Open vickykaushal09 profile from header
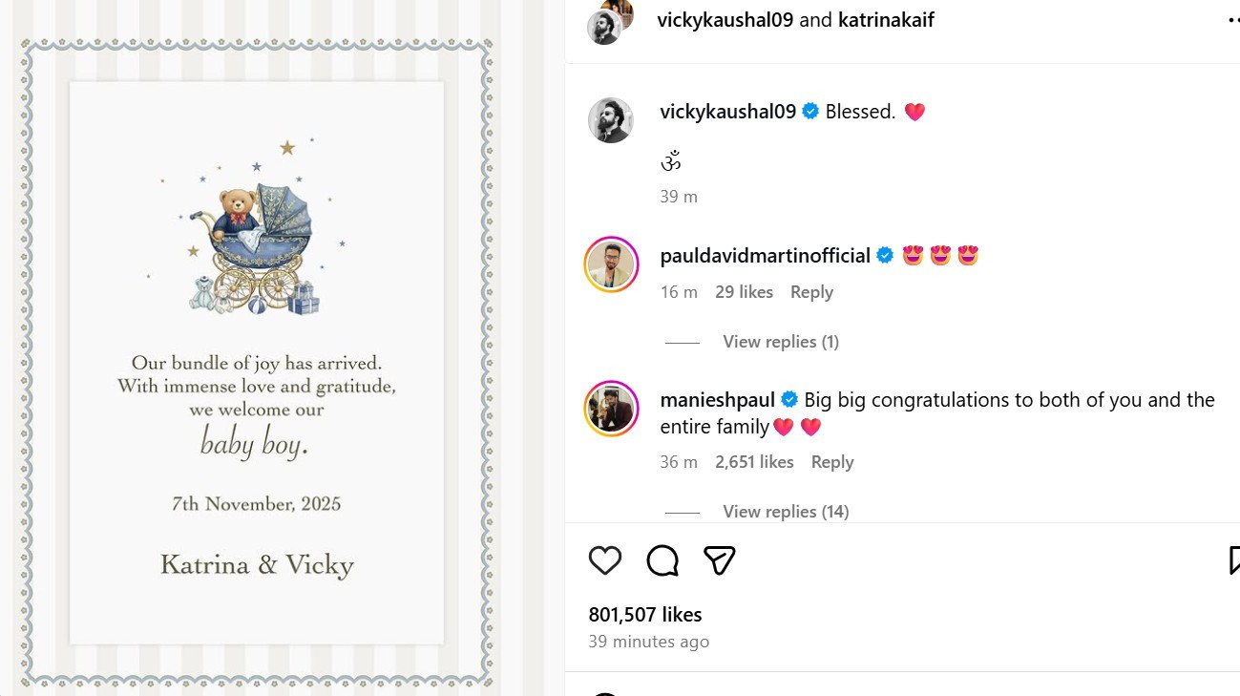This screenshot has width=1240, height=696. [725, 20]
